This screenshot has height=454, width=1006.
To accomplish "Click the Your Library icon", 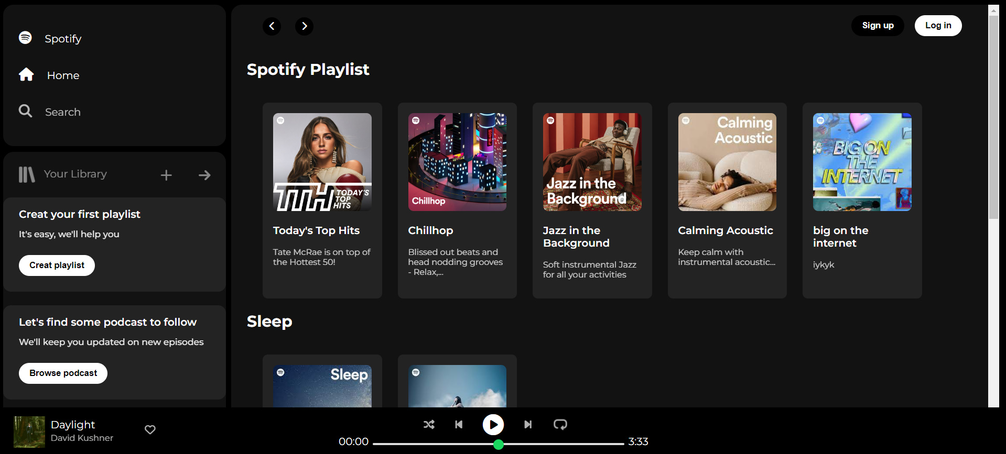I will tap(27, 174).
